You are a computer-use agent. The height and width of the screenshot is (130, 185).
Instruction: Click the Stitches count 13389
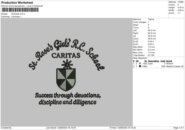[x=180, y=2]
